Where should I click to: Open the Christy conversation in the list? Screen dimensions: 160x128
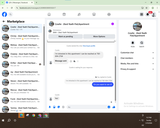coord(21,37)
